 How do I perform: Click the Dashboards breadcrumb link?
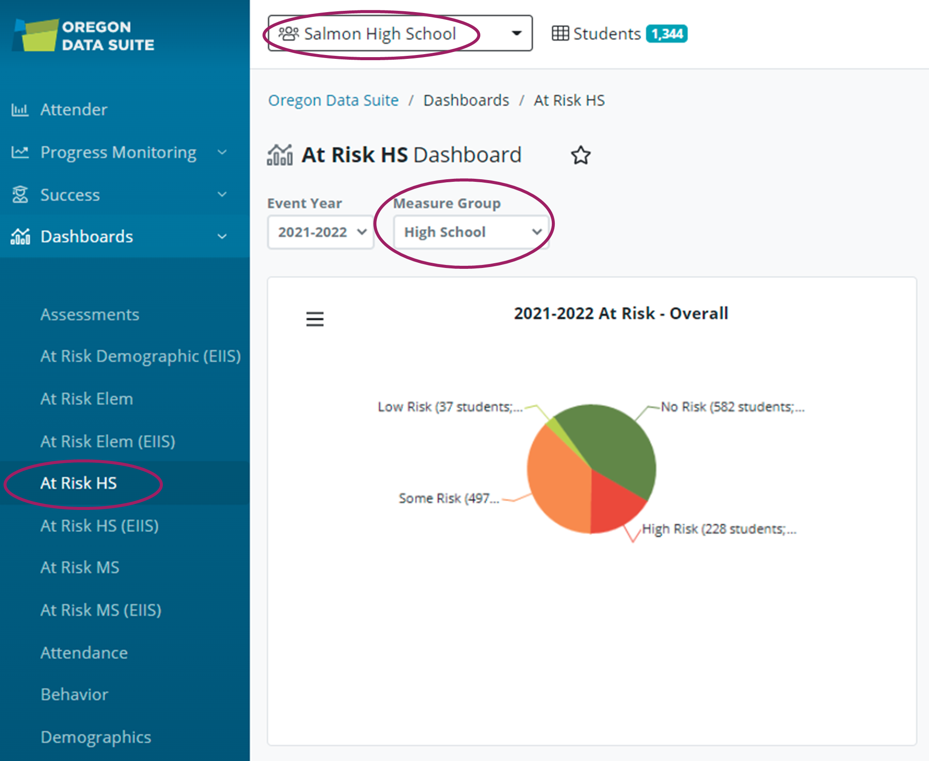click(x=466, y=100)
